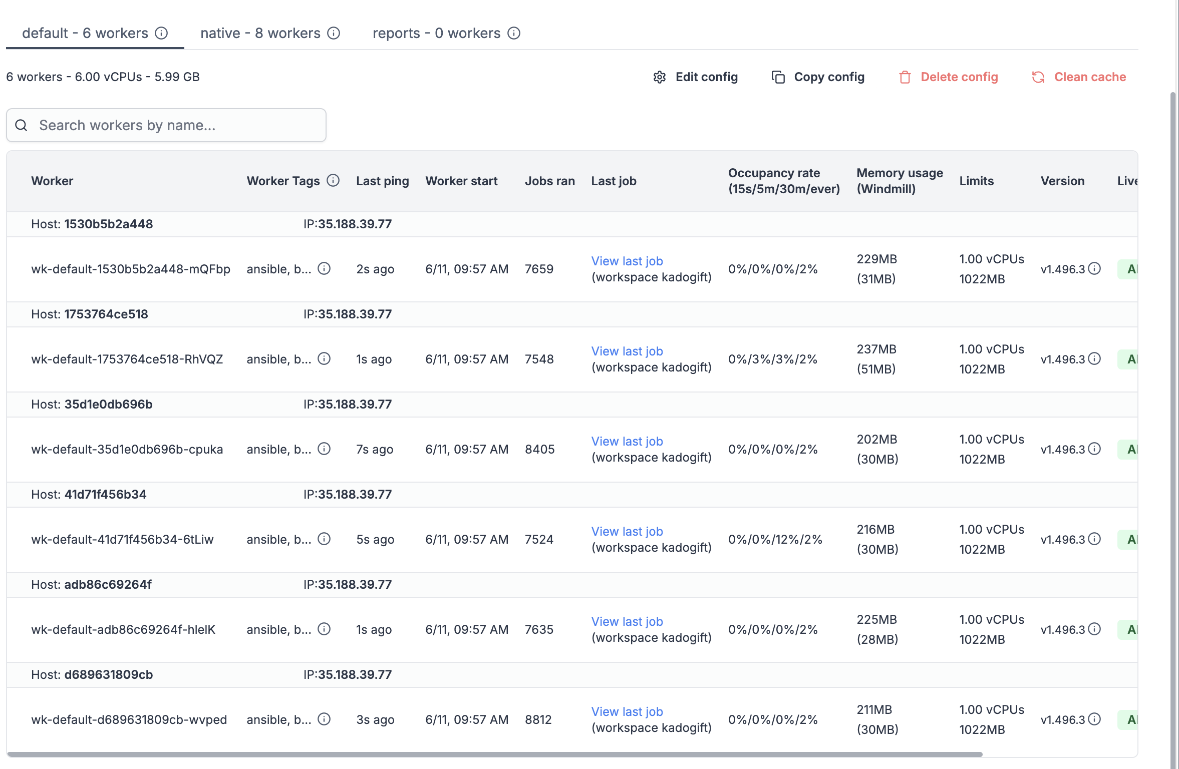Open View last job for worker hlelK
The image size is (1179, 769).
tap(627, 621)
